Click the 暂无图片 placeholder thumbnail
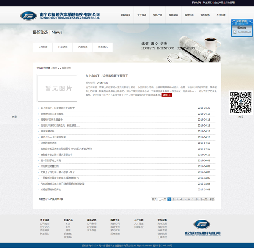 (x=58, y=88)
